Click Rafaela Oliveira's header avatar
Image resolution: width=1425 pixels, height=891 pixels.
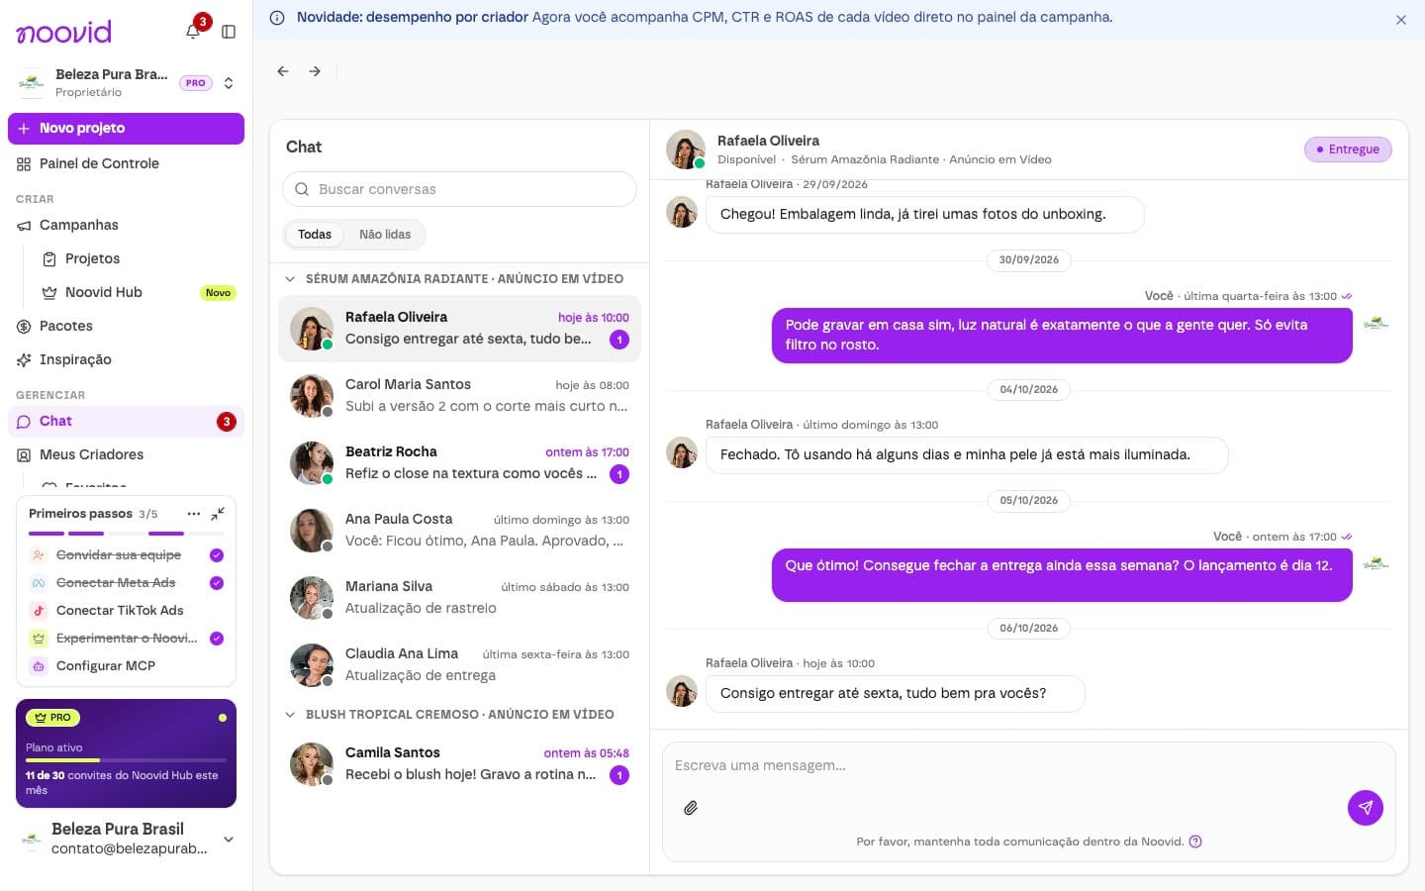(x=685, y=149)
